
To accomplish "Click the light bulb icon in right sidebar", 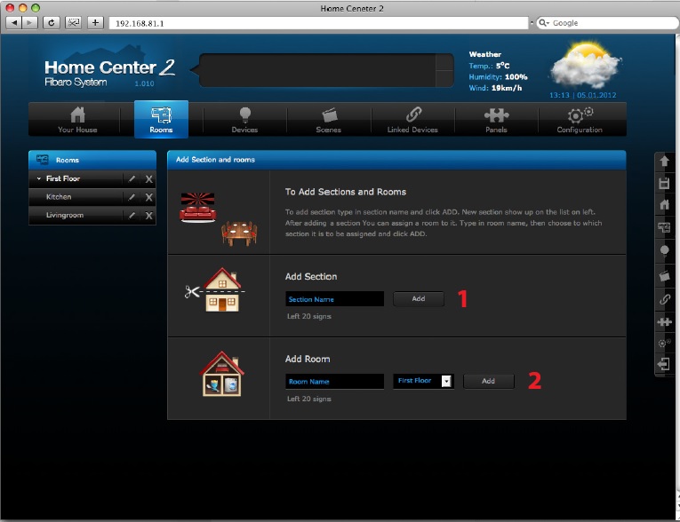I will 664,251.
